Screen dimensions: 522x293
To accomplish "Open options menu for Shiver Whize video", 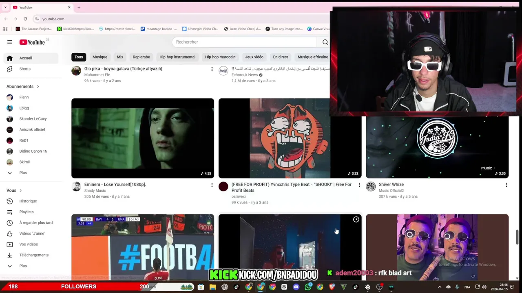I will pos(506,185).
